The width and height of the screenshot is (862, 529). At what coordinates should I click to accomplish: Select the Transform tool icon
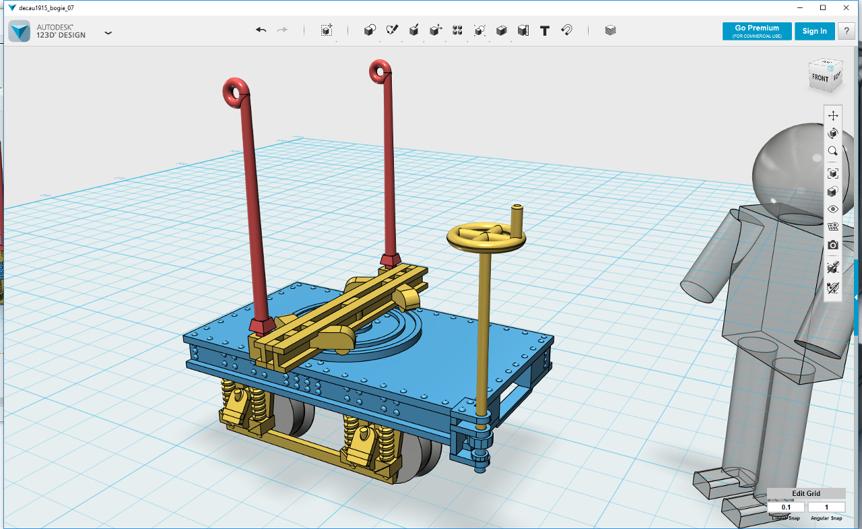coord(327,30)
